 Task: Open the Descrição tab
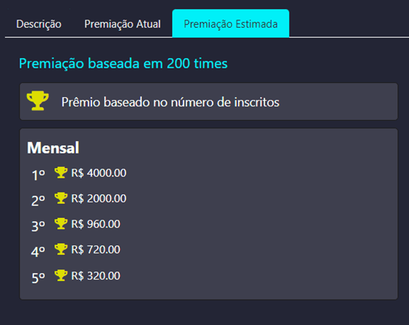[x=39, y=24]
